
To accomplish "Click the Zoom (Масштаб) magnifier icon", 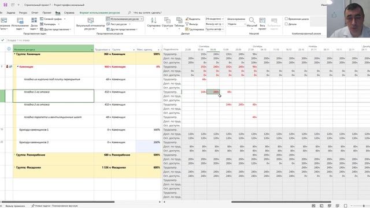I will tap(252, 20).
